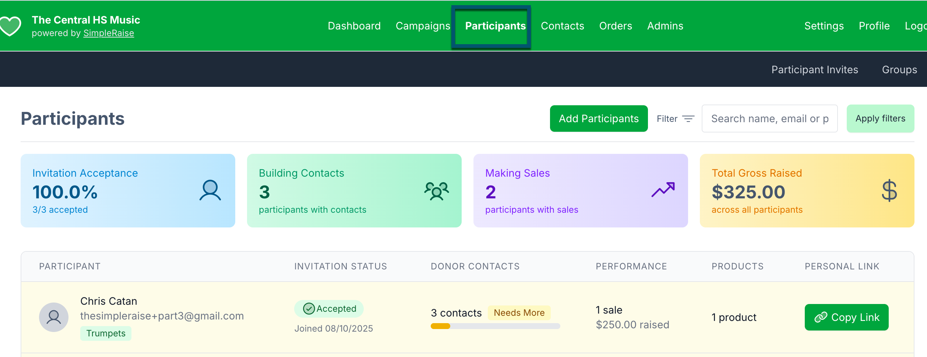
Task: Click the Building Contacts group icon
Action: click(437, 191)
